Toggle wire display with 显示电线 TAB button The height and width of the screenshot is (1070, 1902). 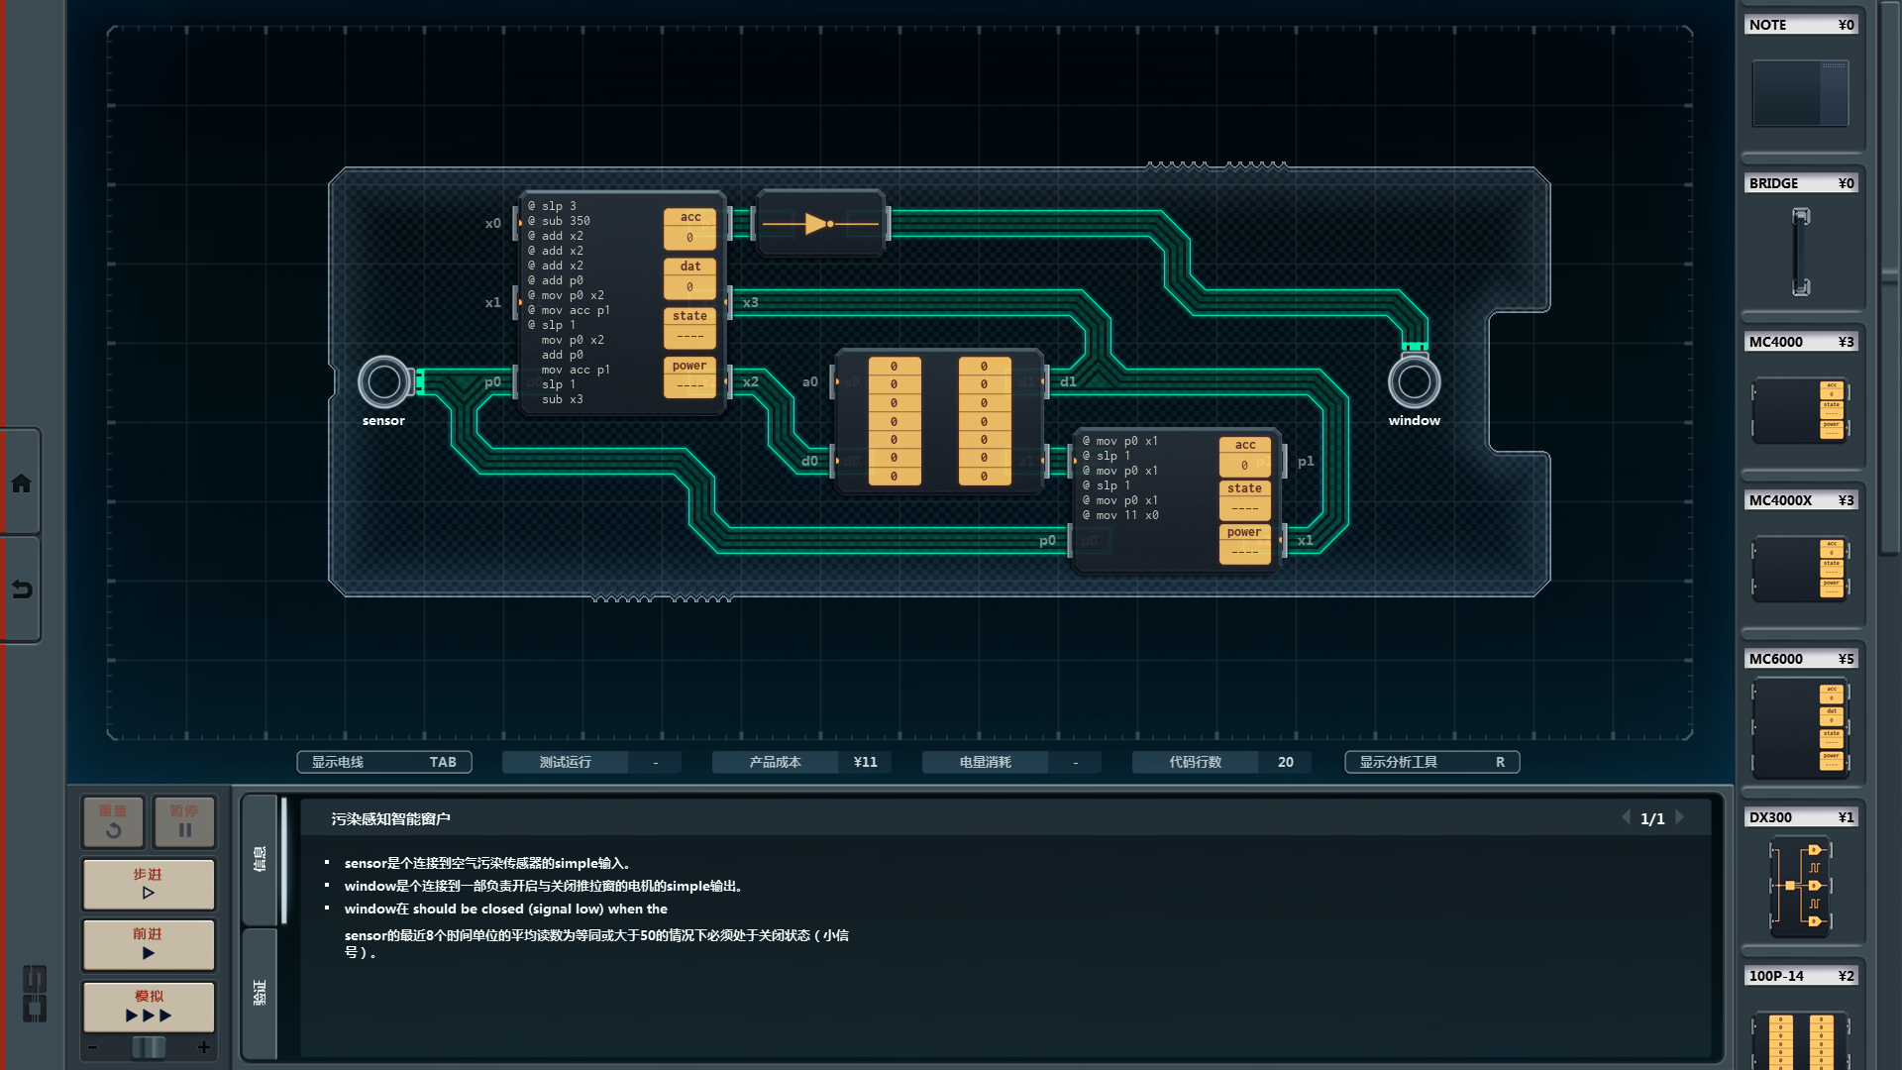pos(383,762)
